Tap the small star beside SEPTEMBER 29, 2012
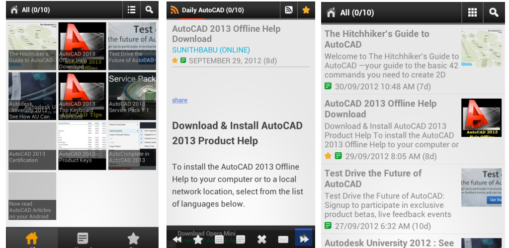509x248 pixels. 175,60
